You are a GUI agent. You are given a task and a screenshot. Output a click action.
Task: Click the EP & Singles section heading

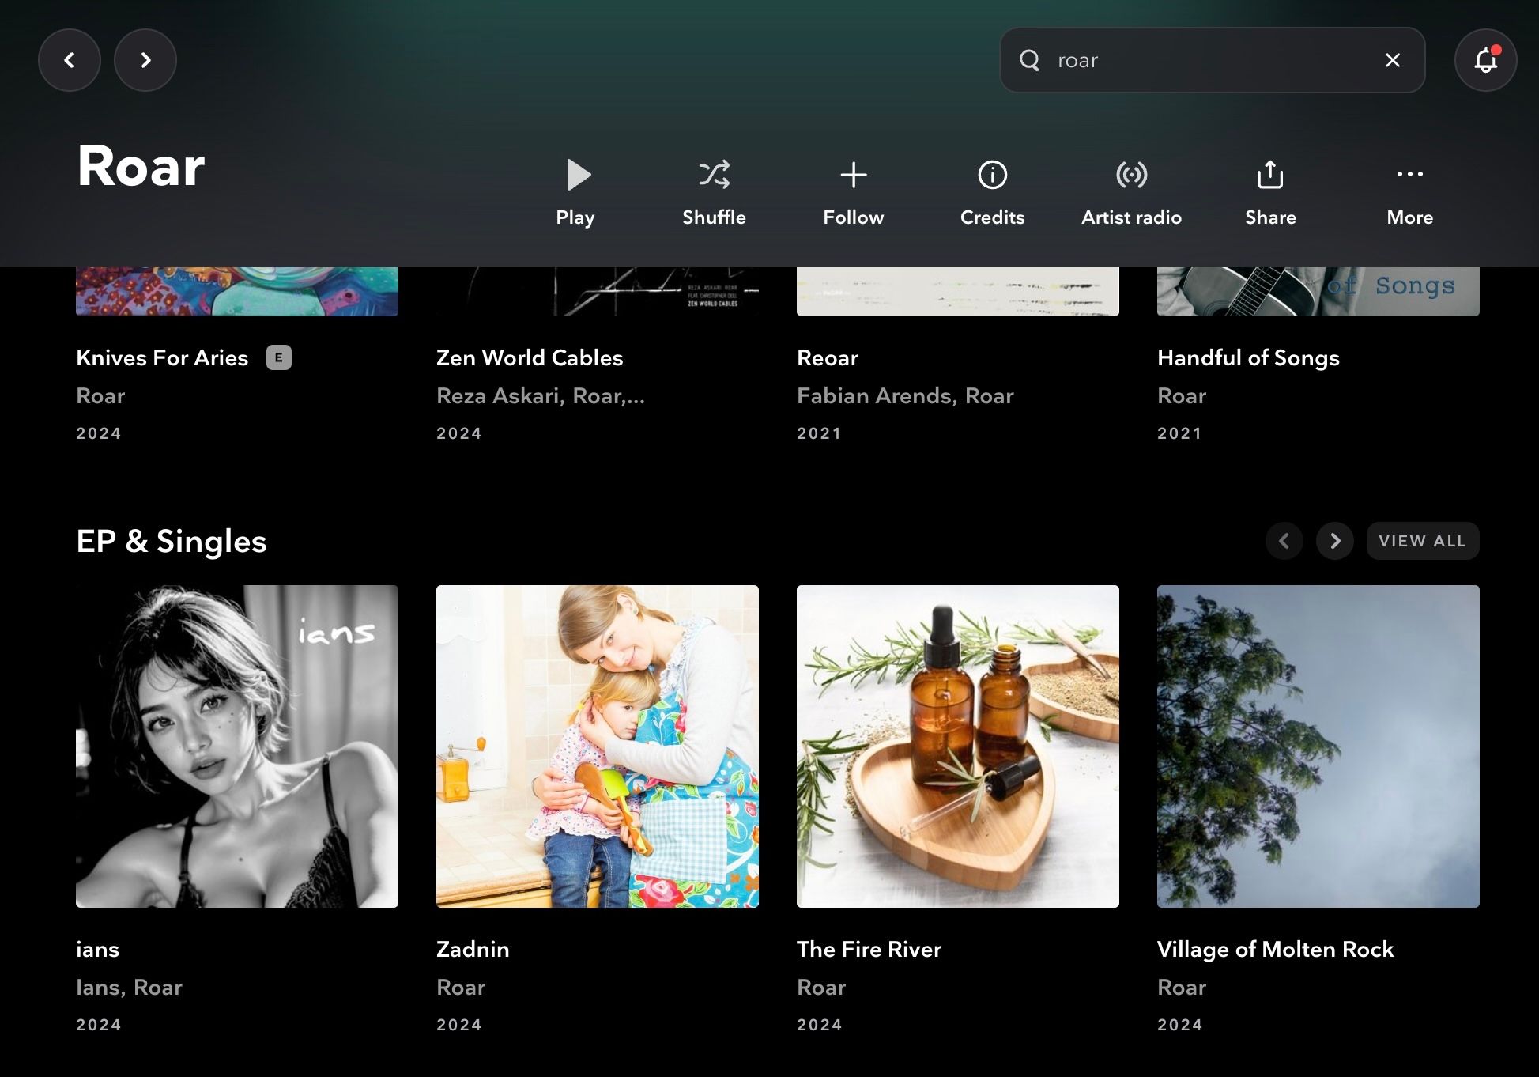point(172,541)
